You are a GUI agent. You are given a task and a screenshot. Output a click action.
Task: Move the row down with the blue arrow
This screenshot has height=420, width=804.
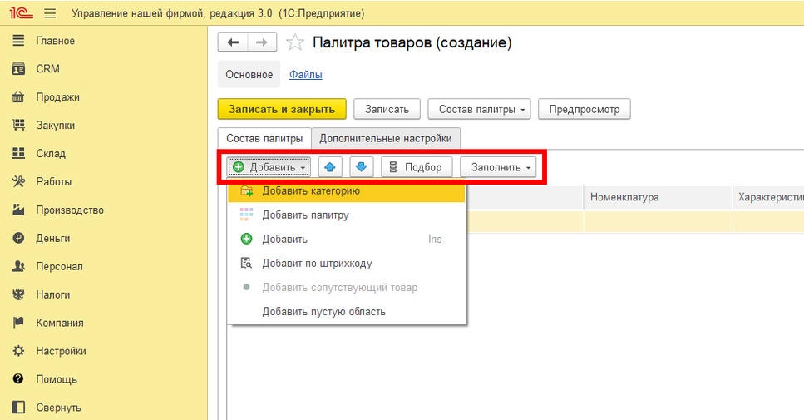click(x=362, y=167)
